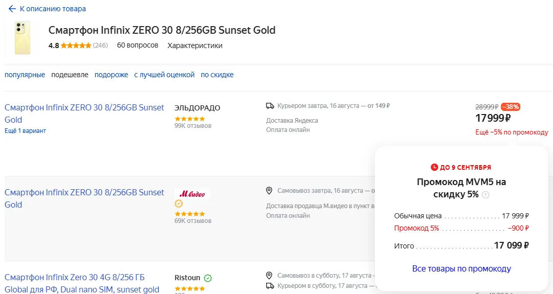The height and width of the screenshot is (294, 553).
Task: Open the Характеристики link
Action: [195, 46]
